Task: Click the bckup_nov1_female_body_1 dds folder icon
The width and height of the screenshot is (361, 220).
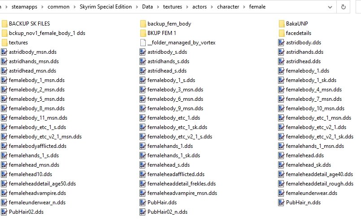Action: [4, 33]
